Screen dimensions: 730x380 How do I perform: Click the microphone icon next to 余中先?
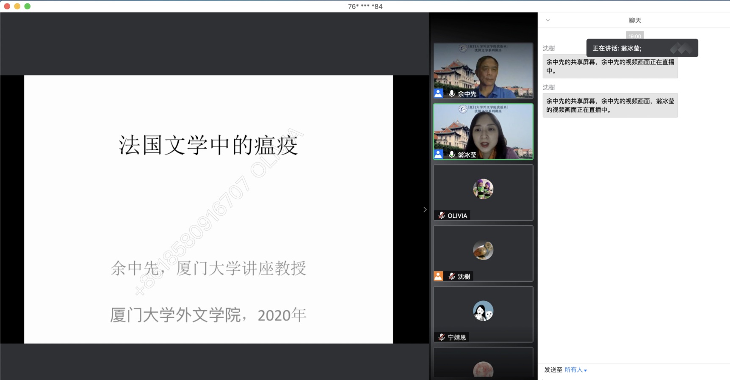click(451, 94)
